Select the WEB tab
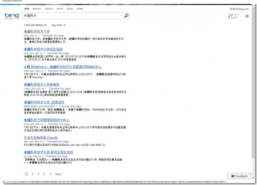Image resolution: width=257 pixels, height=185 pixels. (x=26, y=9)
